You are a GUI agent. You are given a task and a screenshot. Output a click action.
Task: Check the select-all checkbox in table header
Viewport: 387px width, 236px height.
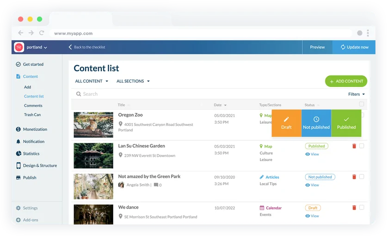[362, 104]
